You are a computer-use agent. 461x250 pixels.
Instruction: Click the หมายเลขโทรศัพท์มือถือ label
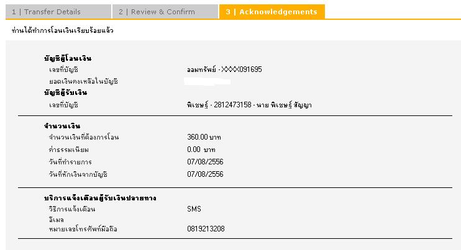tap(83, 229)
